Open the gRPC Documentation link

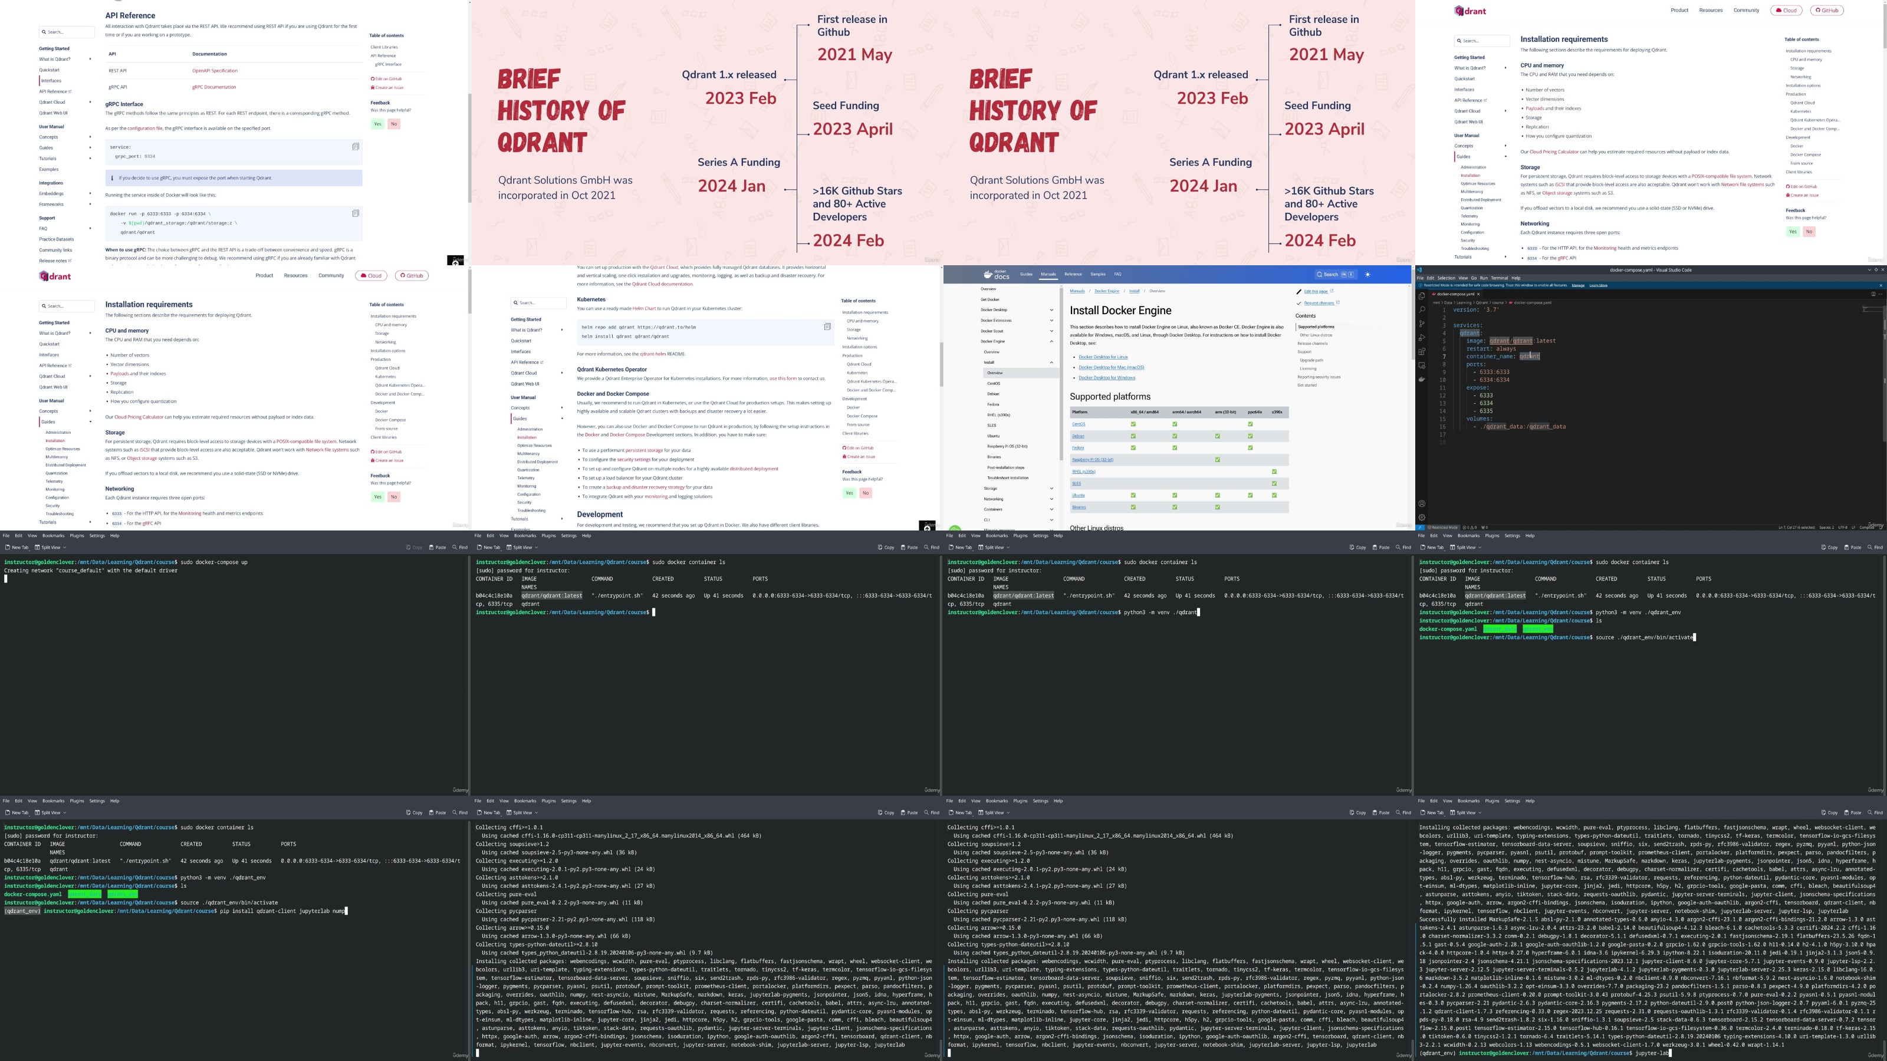(214, 87)
